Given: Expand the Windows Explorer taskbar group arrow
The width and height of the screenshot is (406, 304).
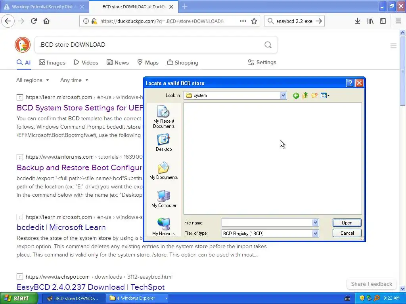Looking at the screenshot, I should coord(166,298).
